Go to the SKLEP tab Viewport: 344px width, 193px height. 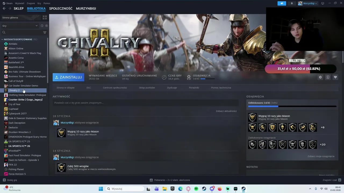pyautogui.click(x=19, y=9)
